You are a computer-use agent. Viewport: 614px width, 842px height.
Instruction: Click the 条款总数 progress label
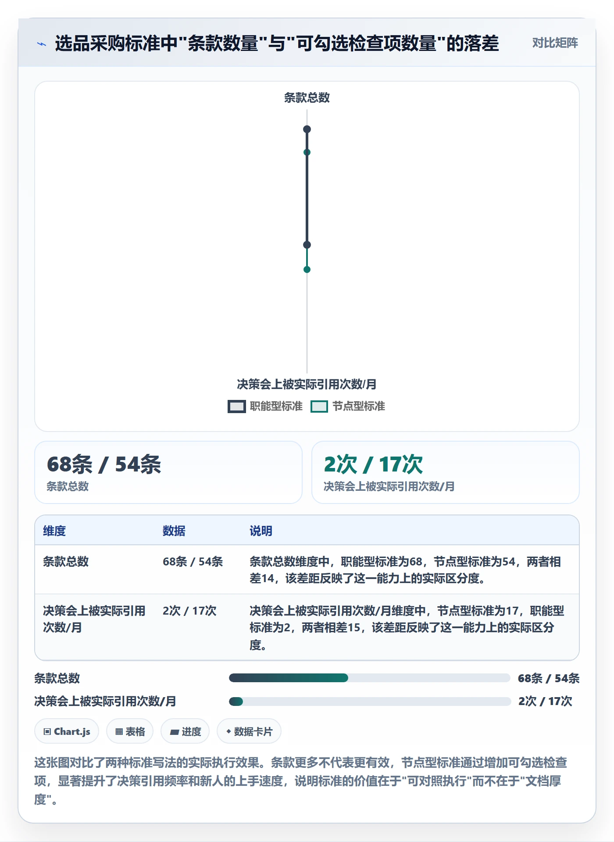[x=57, y=678]
